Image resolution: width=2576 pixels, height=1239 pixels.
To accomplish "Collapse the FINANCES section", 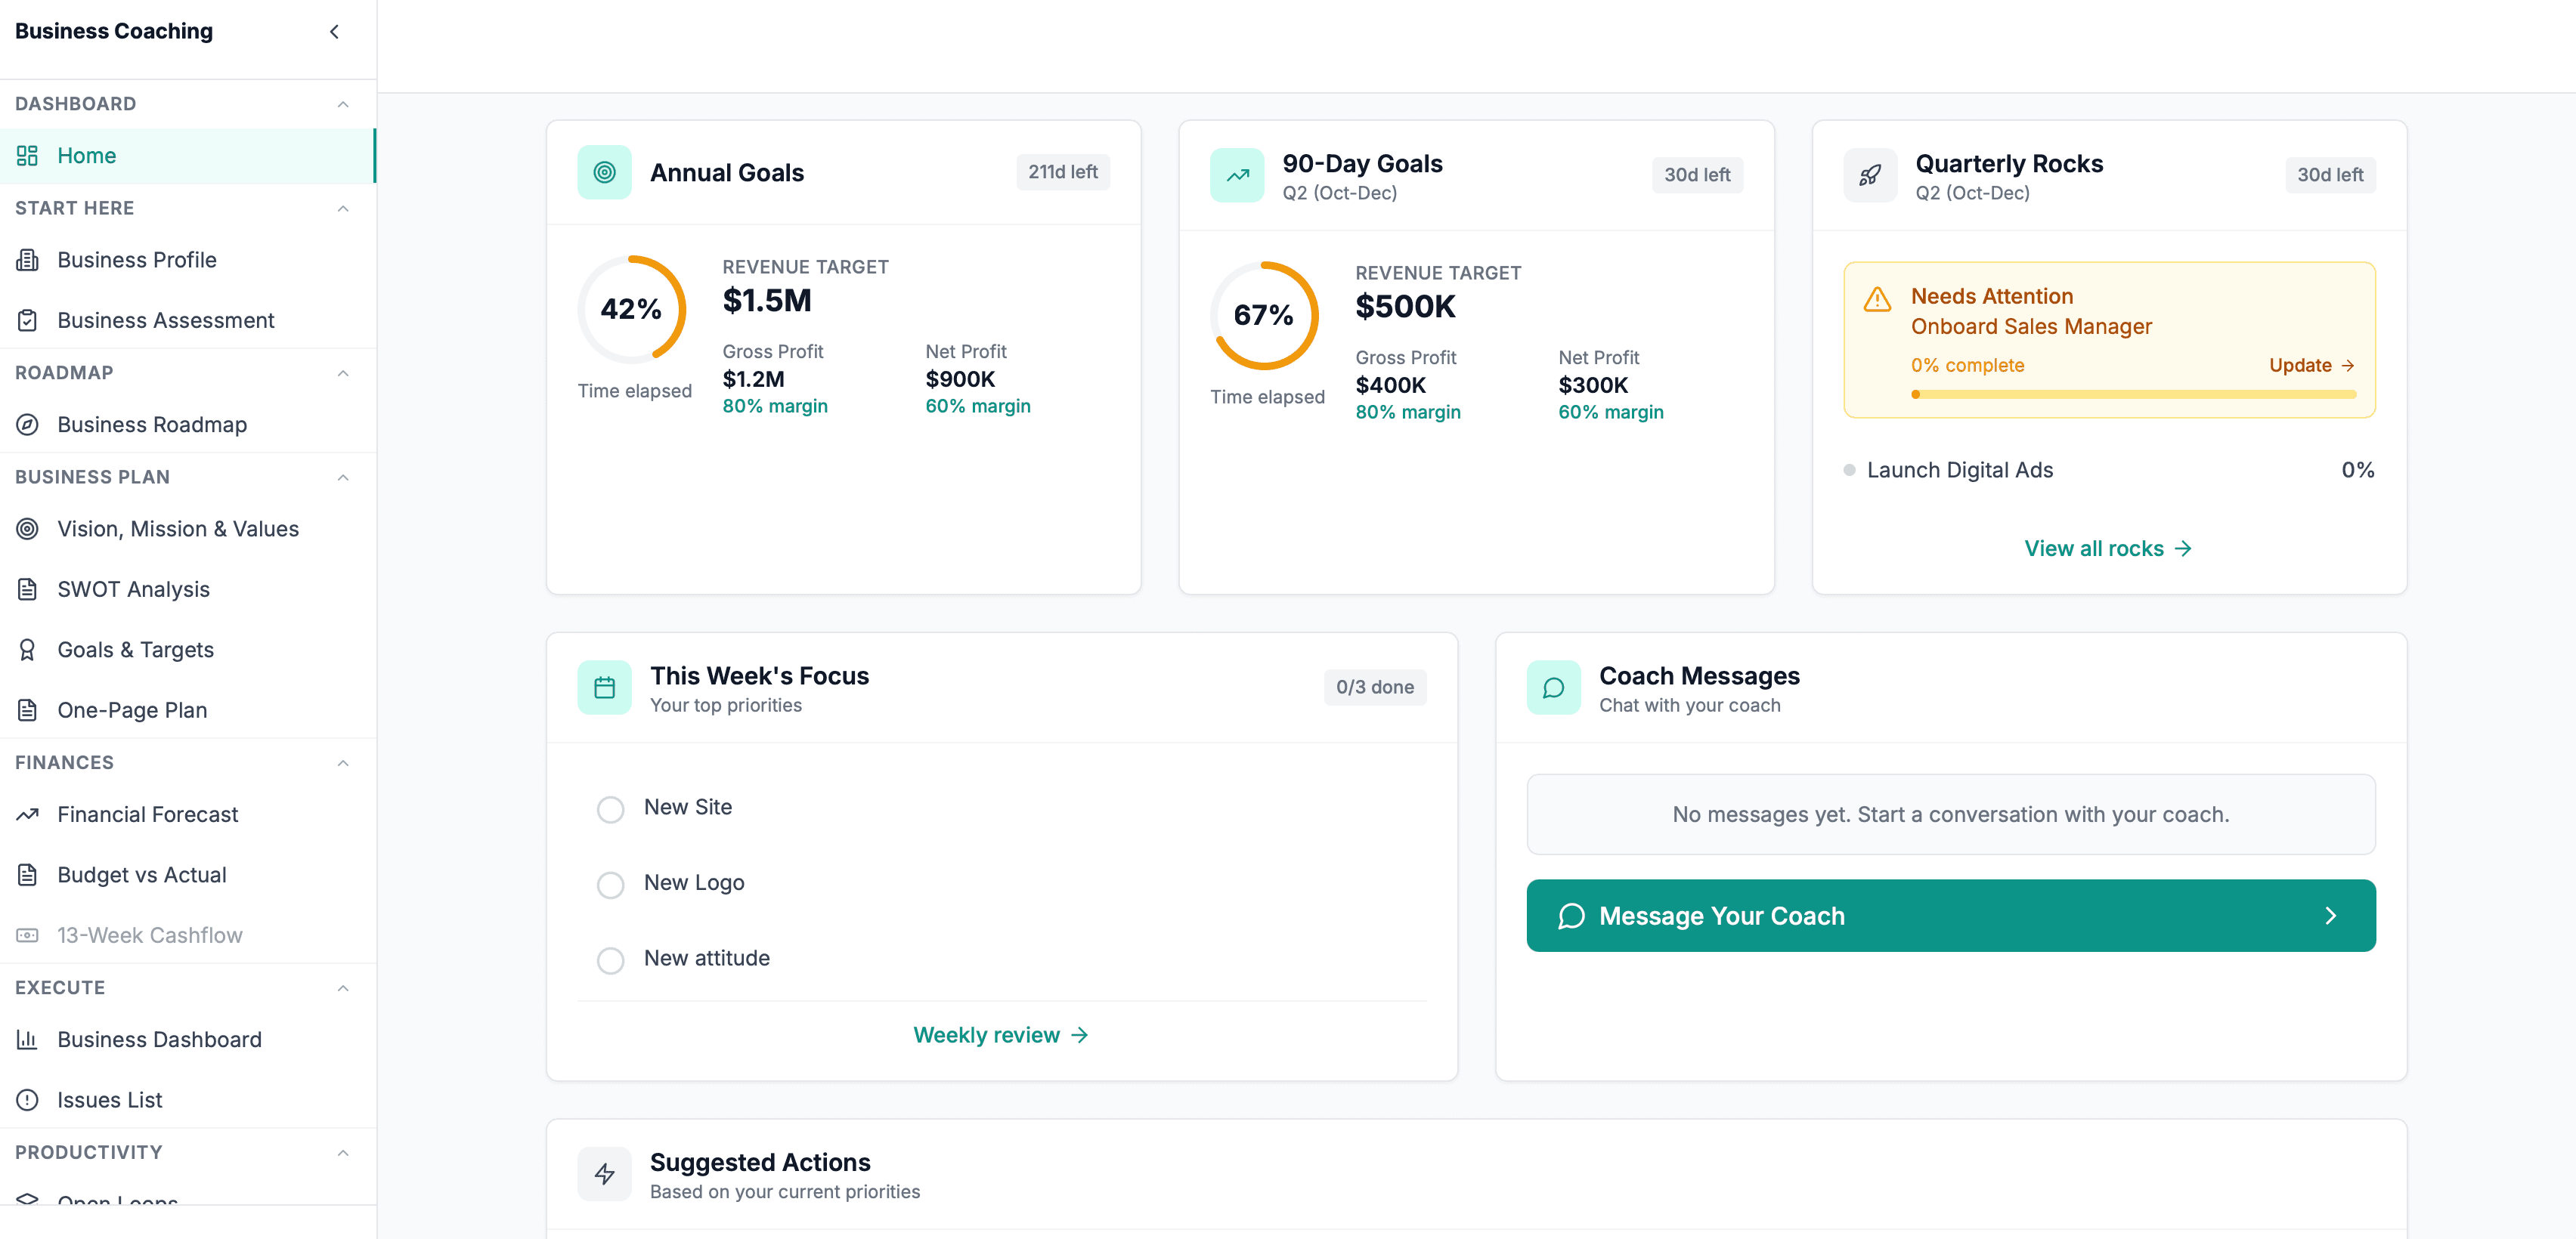I will coord(343,762).
